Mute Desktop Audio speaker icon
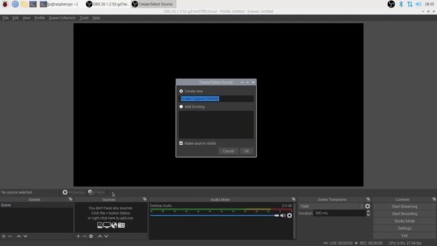This screenshot has height=246, width=437. pos(283,215)
